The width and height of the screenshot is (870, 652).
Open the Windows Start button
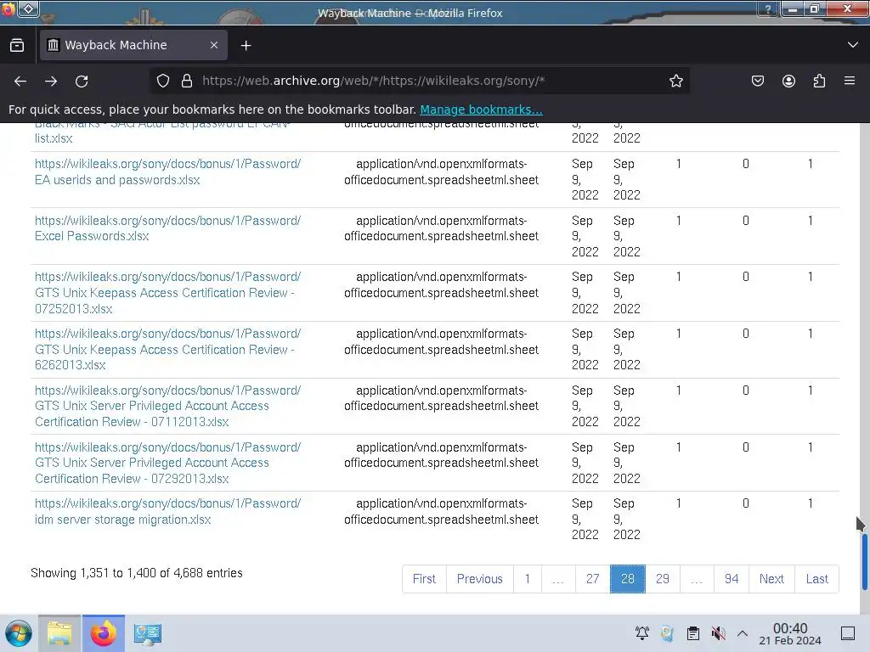(x=19, y=633)
